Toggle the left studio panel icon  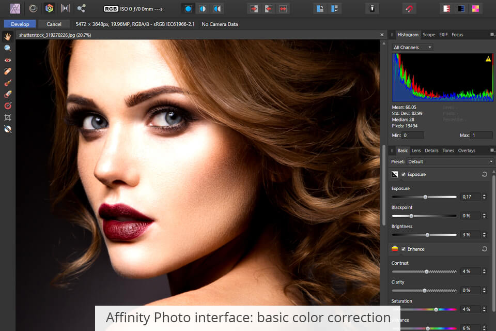click(320, 9)
